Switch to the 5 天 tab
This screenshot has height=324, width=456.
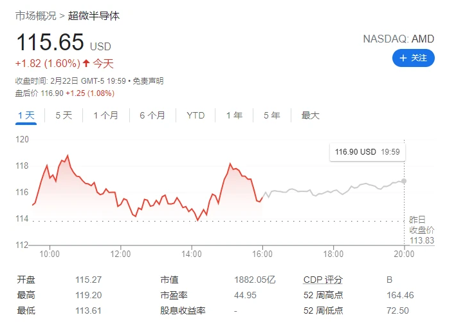point(64,115)
